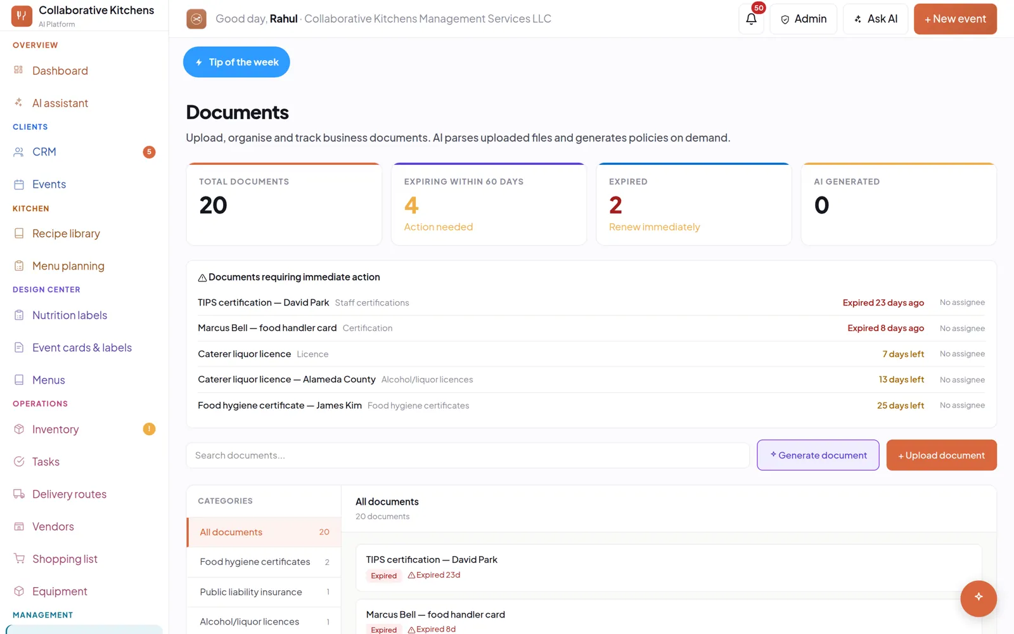Click the Menus sidebar icon
1014x634 pixels.
pos(19,380)
